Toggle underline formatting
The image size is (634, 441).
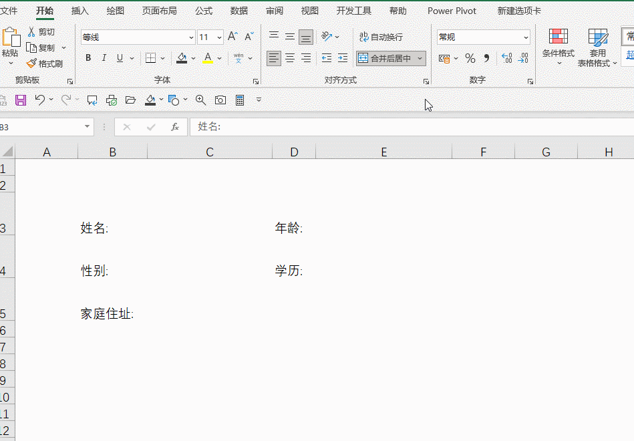118,58
